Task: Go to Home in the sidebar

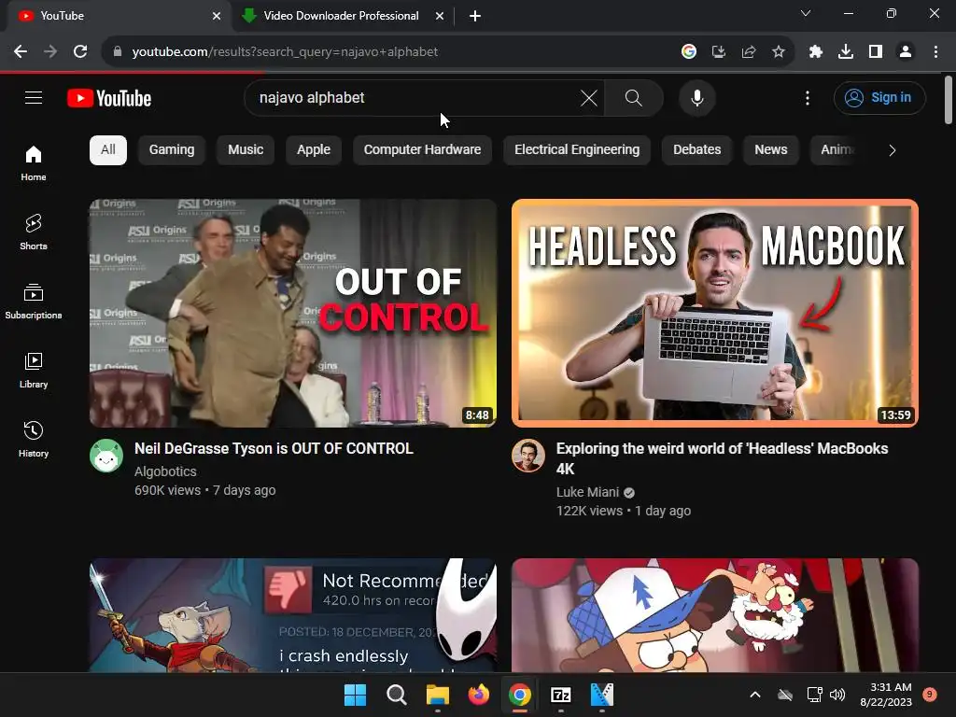Action: click(34, 162)
